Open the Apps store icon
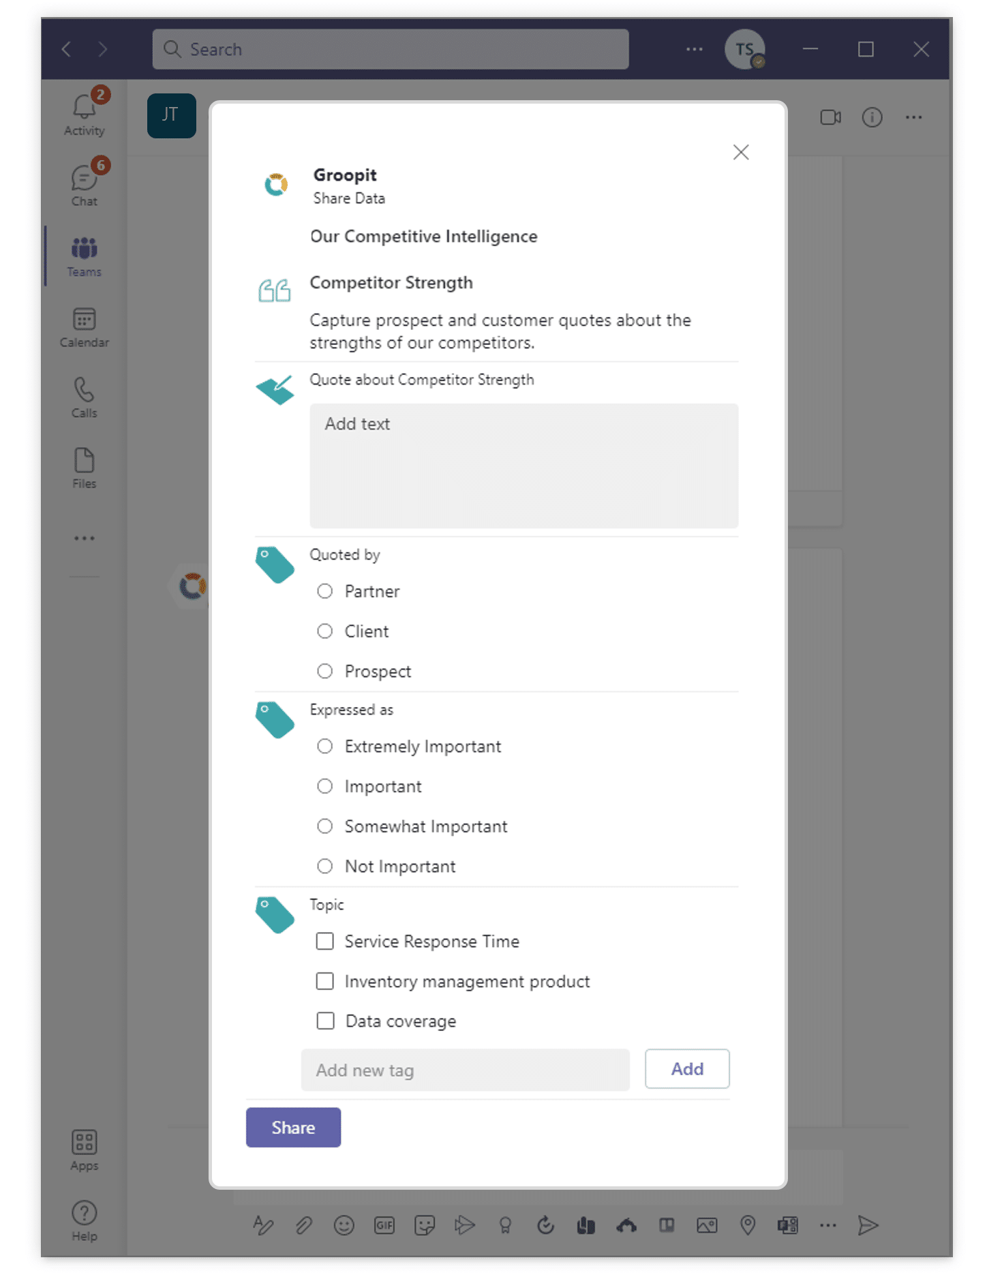 pos(85,1150)
